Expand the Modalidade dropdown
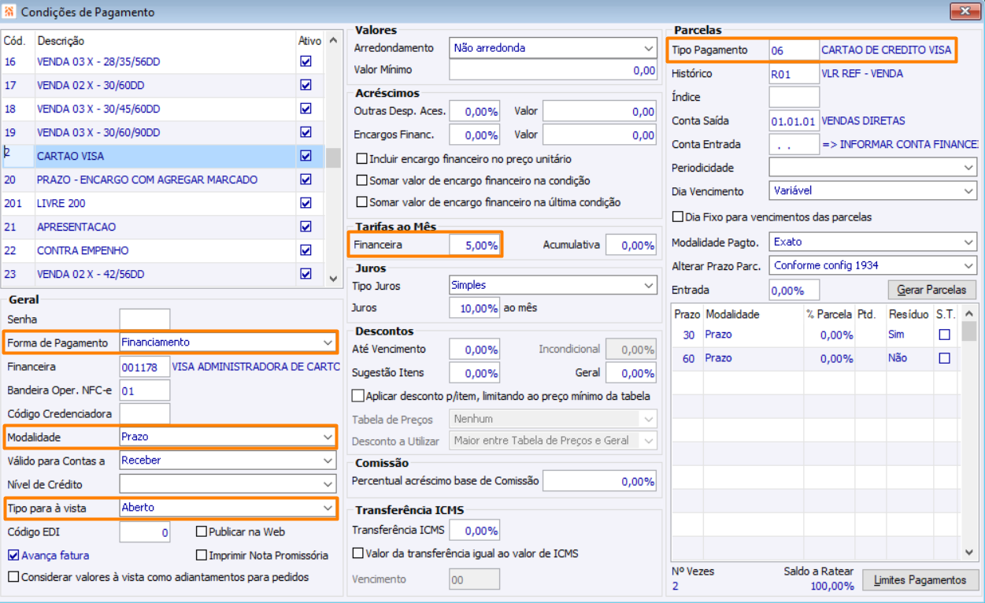This screenshot has height=603, width=985. (328, 437)
